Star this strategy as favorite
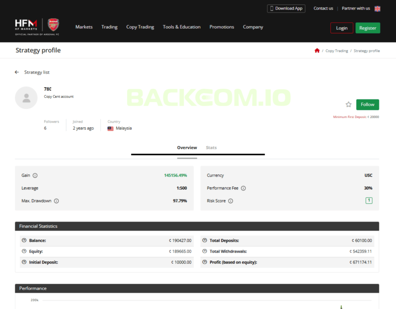 tap(348, 104)
